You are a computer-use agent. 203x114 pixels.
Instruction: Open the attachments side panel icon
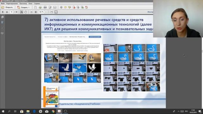pos(3,28)
